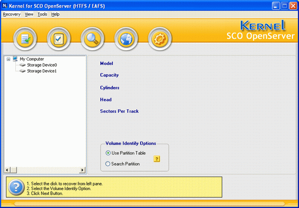The width and height of the screenshot is (299, 208).
Task: Click the document with checkmark toolbar icon
Action: (x=25, y=39)
